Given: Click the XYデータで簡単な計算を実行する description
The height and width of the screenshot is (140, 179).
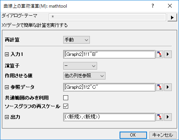Looking at the screenshot, I should click(35, 25).
